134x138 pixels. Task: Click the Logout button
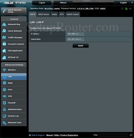tap(42, 3)
